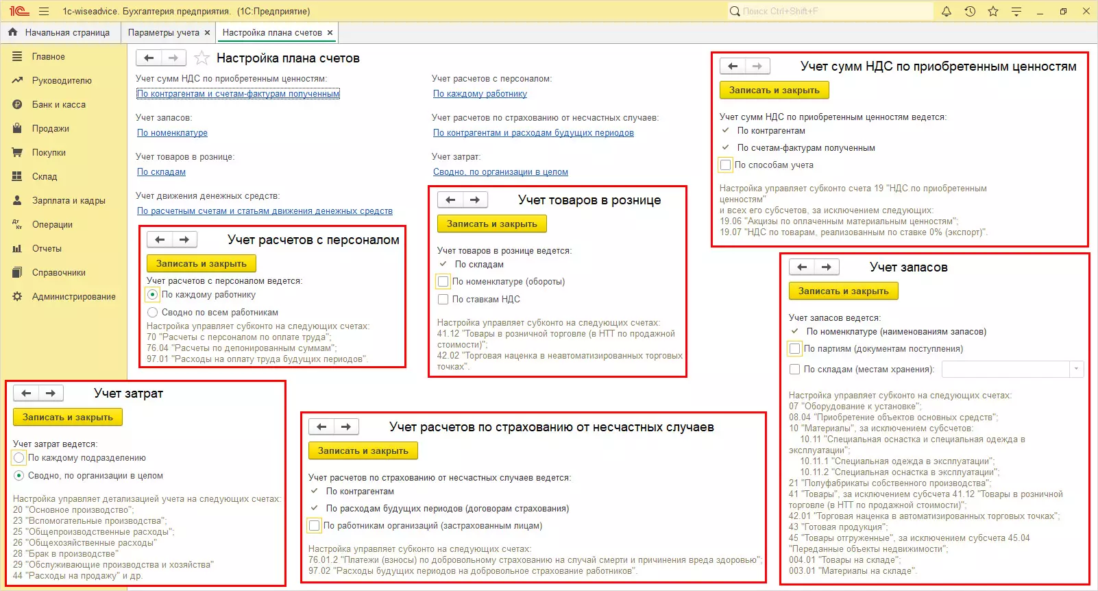Screen dimensions: 1098x591
Task: Click forward arrow in Учет товаров в рознице panel
Action: pyautogui.click(x=475, y=200)
